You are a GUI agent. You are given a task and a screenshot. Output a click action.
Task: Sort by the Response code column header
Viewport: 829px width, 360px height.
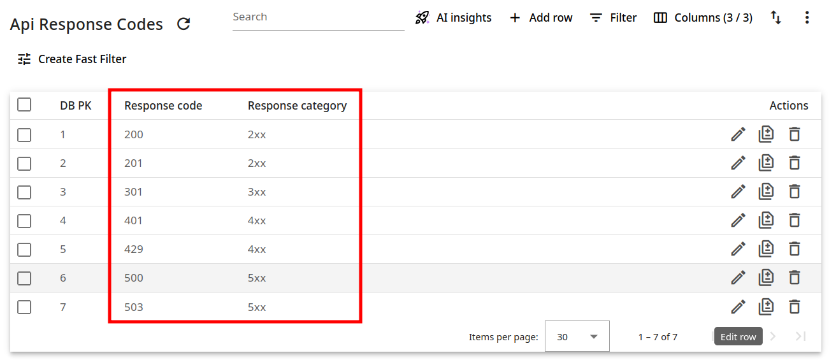coord(163,106)
